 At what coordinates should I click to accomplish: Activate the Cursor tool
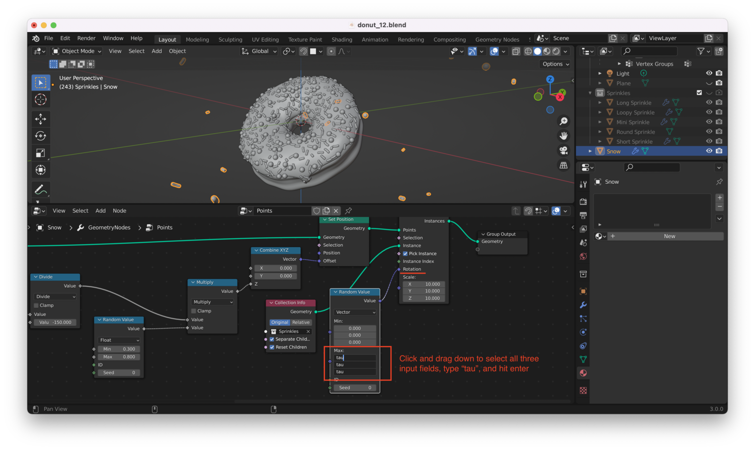(x=40, y=100)
